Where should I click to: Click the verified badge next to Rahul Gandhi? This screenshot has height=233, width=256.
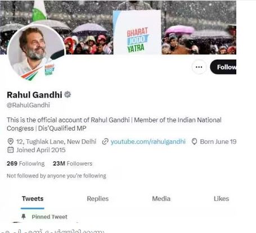pyautogui.click(x=68, y=94)
